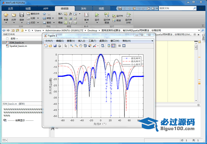Switch to the 发布 ribbon tab

click(84, 9)
